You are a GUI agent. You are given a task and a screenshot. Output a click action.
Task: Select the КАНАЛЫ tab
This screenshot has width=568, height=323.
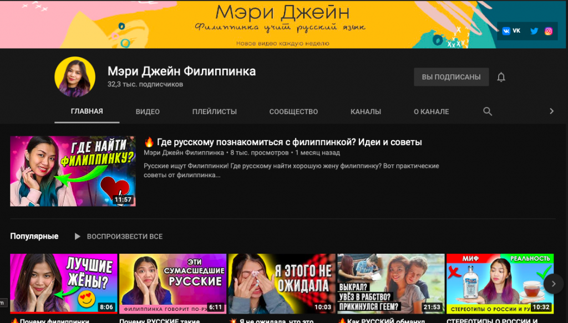[x=366, y=111]
